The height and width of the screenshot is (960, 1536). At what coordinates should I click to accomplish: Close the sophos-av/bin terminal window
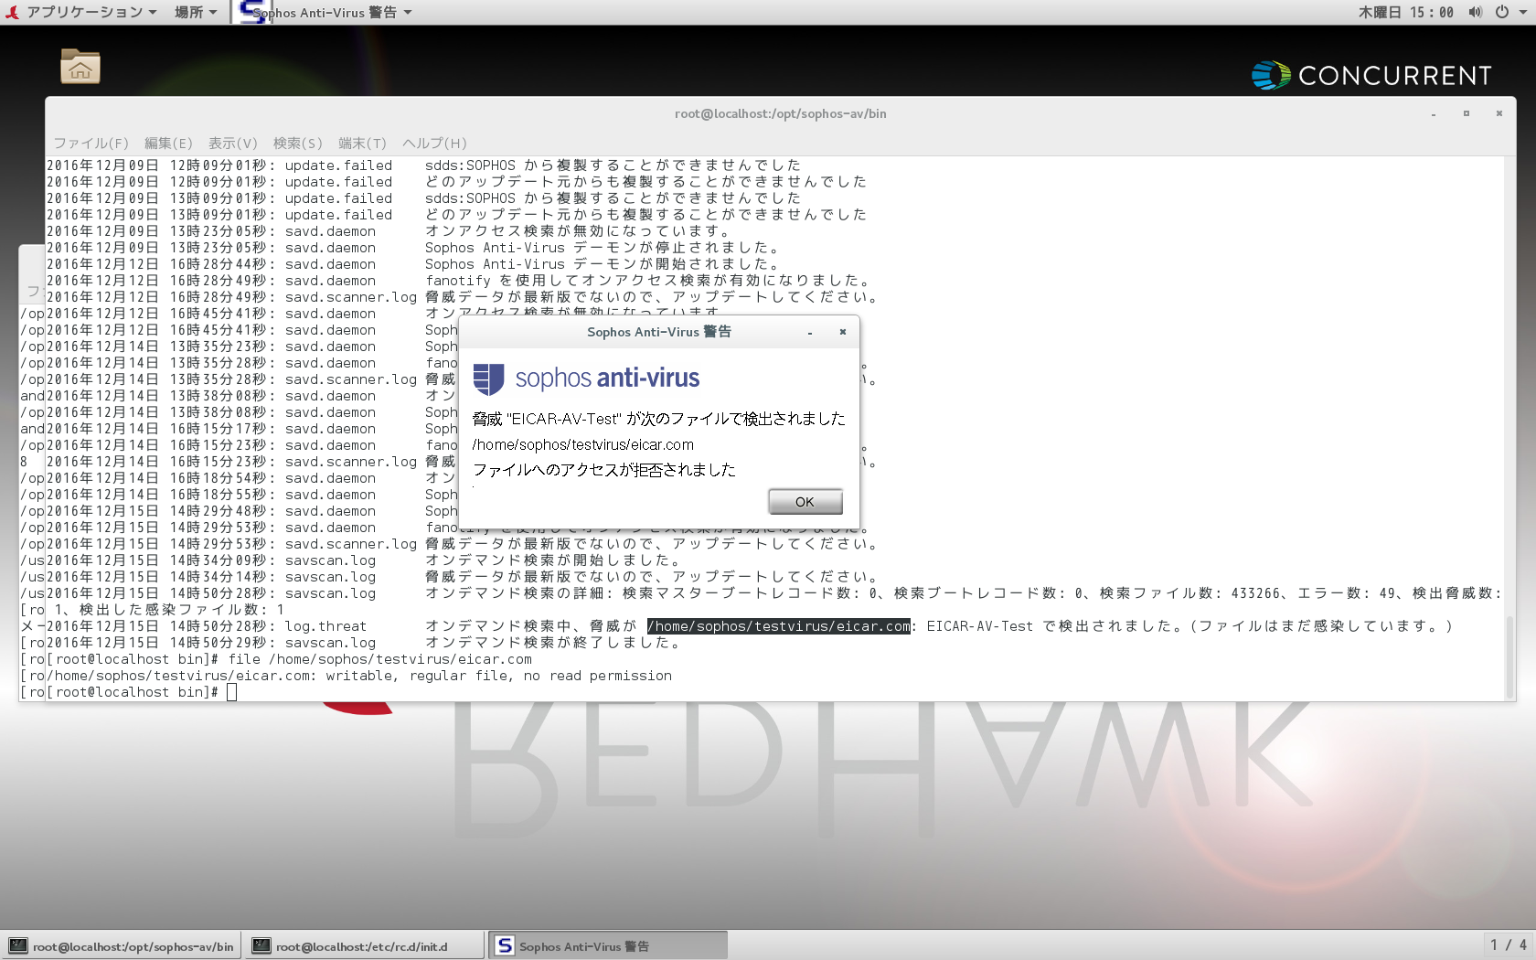[1499, 113]
